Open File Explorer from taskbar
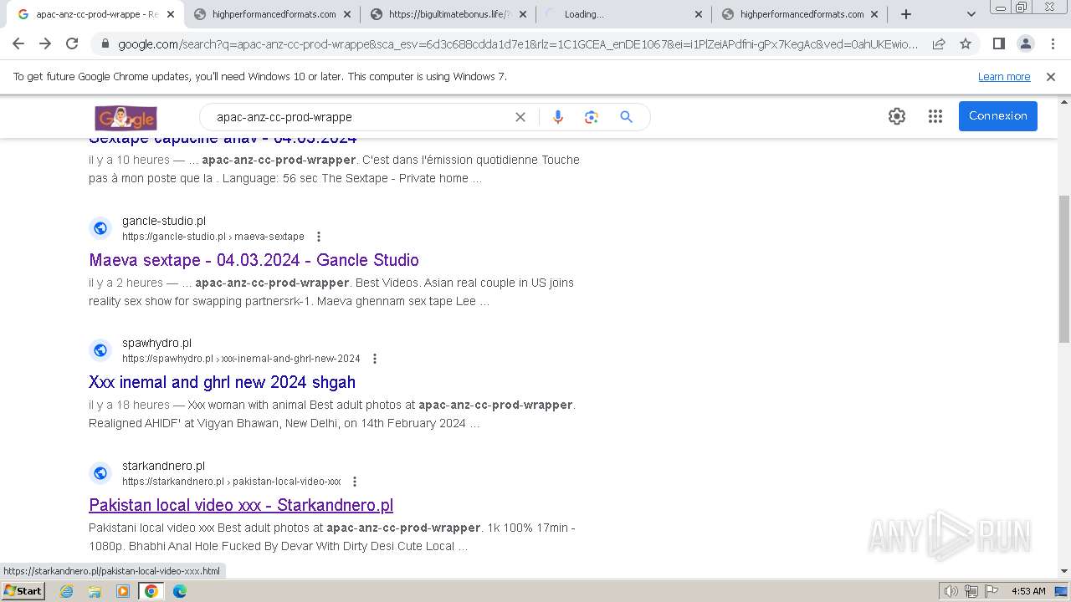Image resolution: width=1071 pixels, height=602 pixels. point(95,591)
